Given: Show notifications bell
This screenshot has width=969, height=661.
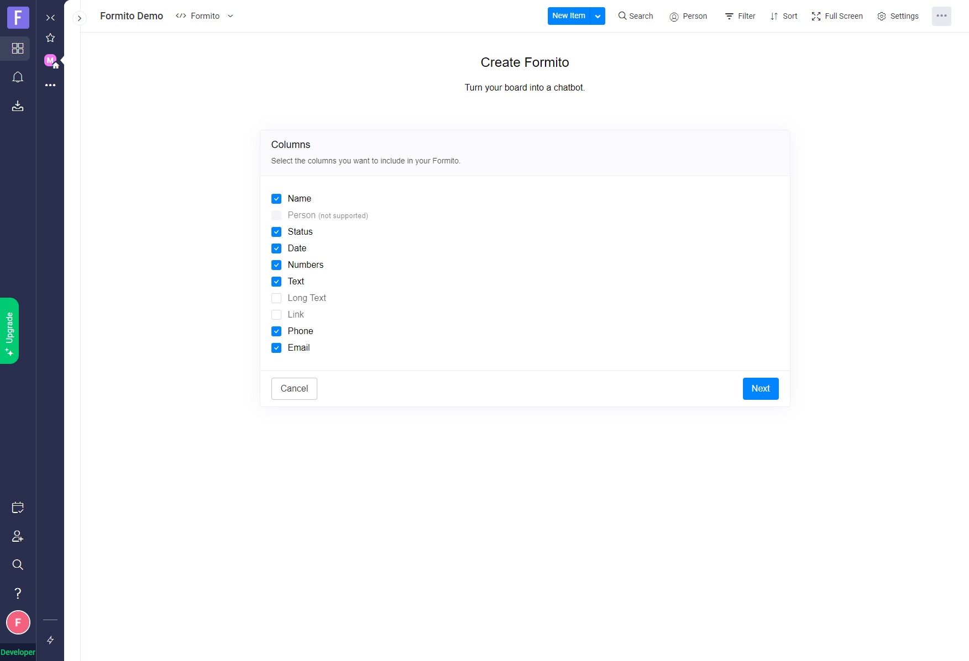Looking at the screenshot, I should pyautogui.click(x=18, y=77).
